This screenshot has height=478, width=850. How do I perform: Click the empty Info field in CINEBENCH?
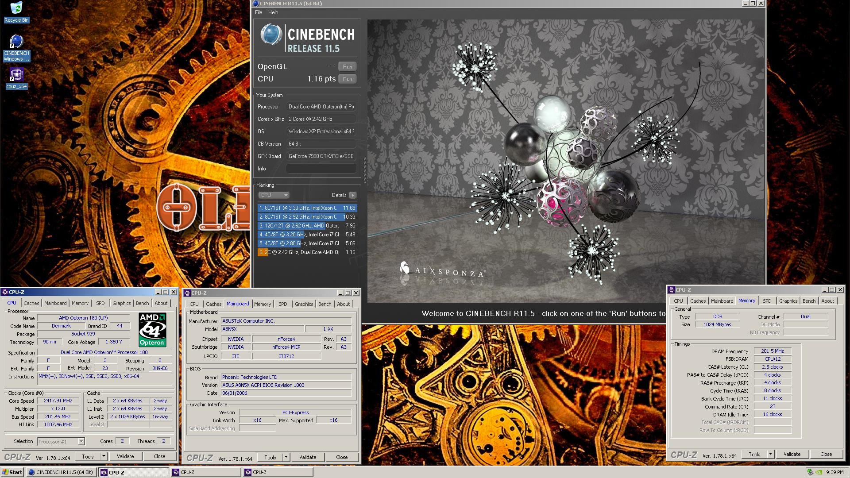pos(321,169)
